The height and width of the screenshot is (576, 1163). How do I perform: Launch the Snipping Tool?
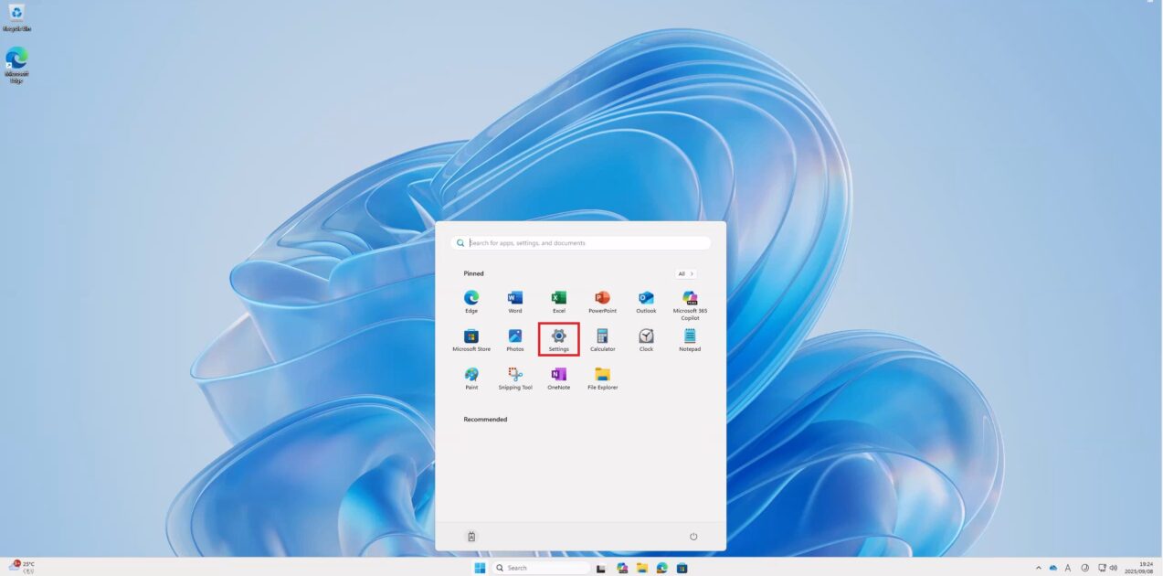(x=515, y=379)
